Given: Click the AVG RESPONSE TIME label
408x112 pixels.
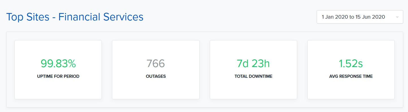Looking at the screenshot, I should pyautogui.click(x=351, y=76).
